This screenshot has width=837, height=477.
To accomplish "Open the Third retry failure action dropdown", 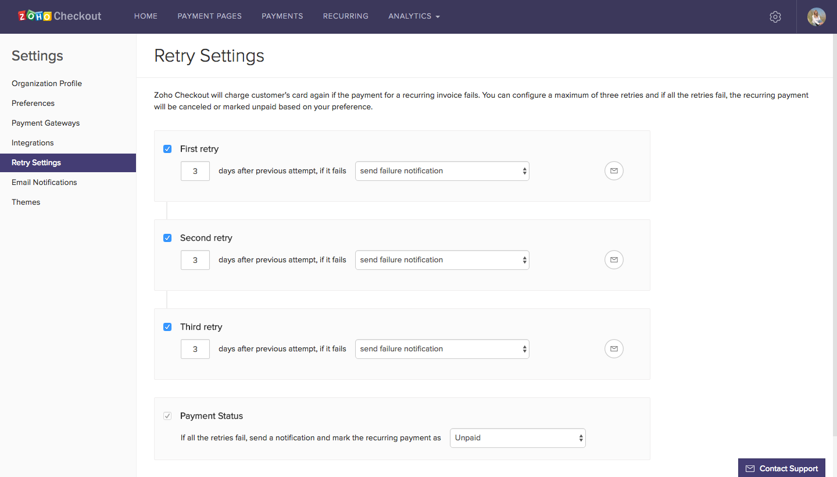I will pos(442,349).
